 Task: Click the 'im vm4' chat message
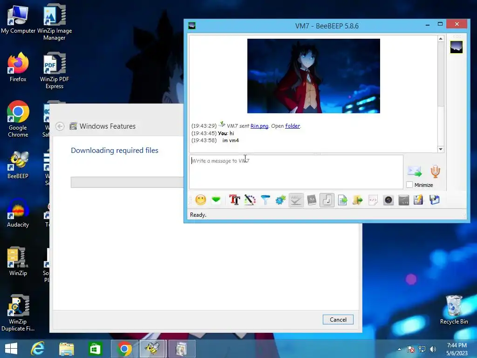[231, 140]
